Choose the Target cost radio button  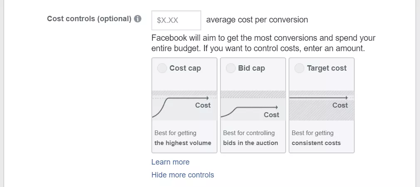pos(299,69)
